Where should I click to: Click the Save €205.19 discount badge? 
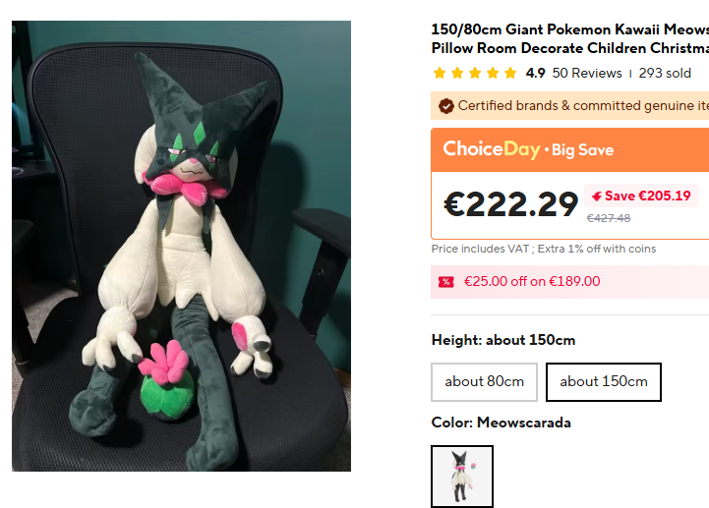641,197
